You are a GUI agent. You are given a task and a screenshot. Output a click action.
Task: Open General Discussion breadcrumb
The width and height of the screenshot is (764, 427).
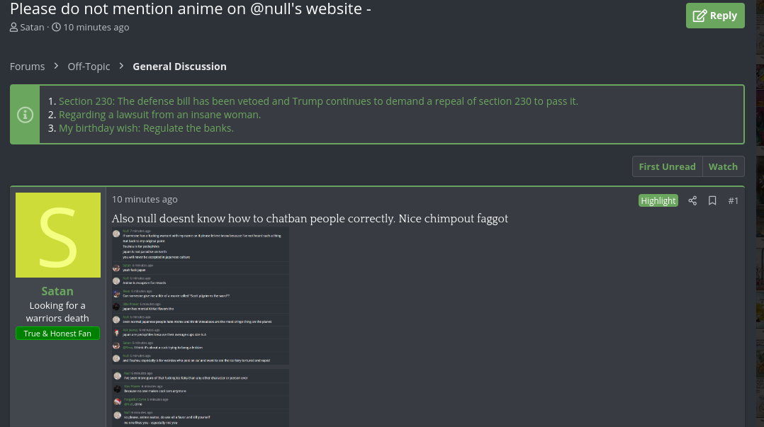179,67
